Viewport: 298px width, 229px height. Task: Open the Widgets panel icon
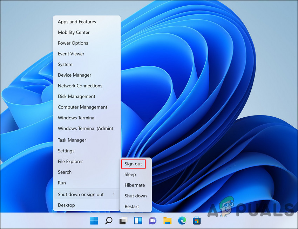coord(138,221)
